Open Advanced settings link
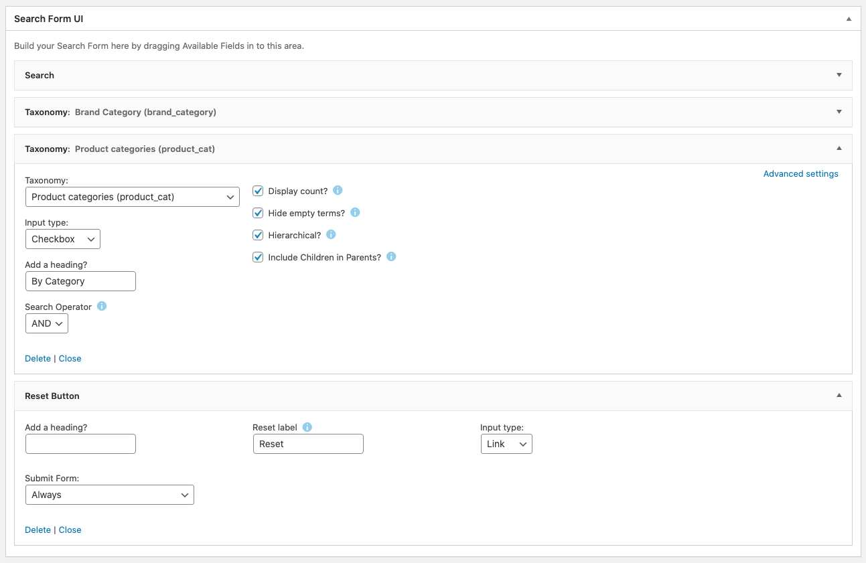The height and width of the screenshot is (563, 866). pyautogui.click(x=800, y=173)
